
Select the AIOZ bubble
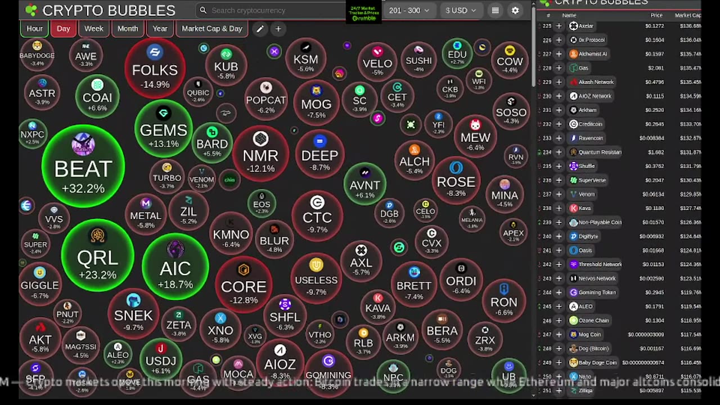[280, 363]
